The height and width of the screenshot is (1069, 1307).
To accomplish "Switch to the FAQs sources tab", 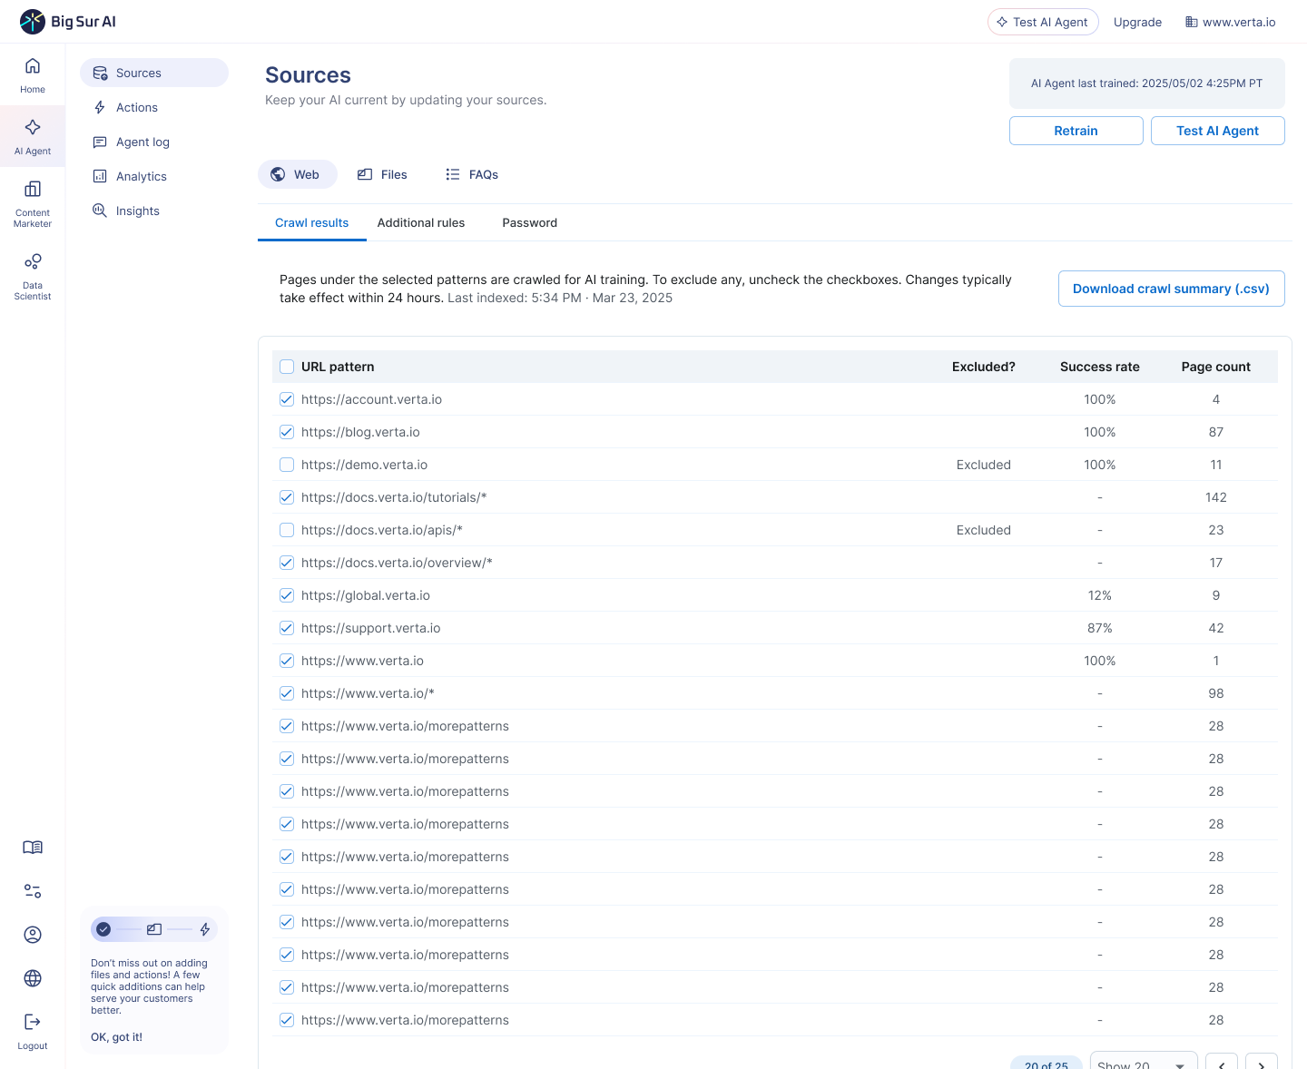I will coord(472,174).
